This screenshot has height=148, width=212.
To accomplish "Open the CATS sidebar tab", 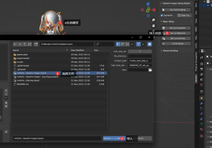I will click(x=196, y=45).
